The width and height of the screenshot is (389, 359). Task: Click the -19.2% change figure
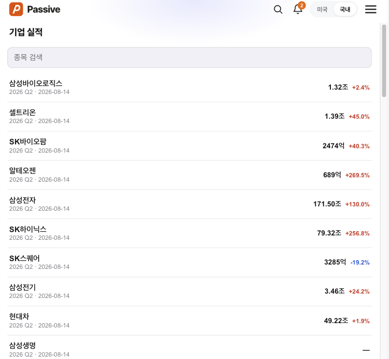click(360, 263)
